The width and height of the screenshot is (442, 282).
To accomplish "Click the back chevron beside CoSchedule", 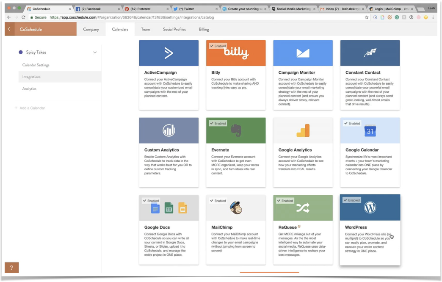I will pyautogui.click(x=9, y=29).
